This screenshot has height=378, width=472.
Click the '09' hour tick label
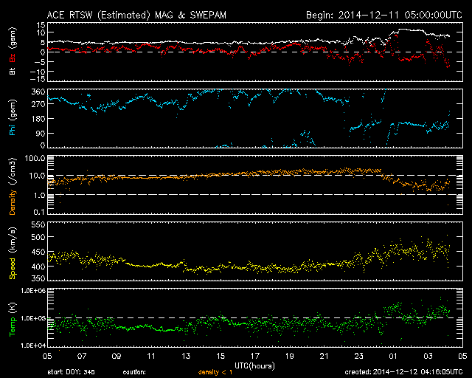(x=117, y=356)
